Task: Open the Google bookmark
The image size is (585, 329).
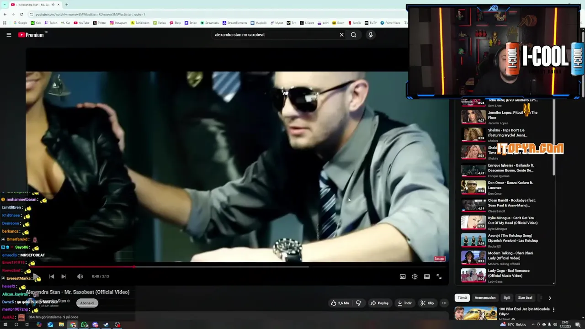Action: (20, 23)
